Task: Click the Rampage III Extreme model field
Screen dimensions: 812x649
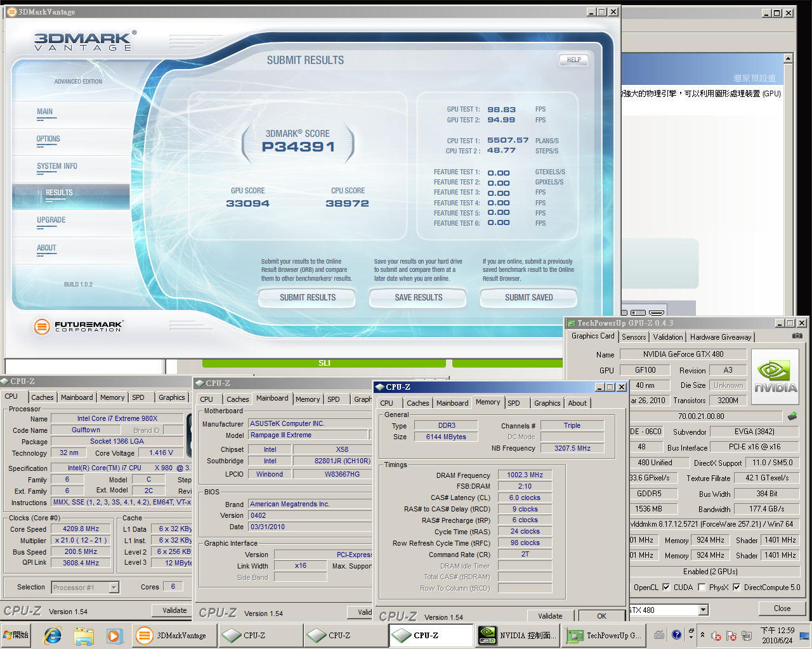Action: point(308,435)
